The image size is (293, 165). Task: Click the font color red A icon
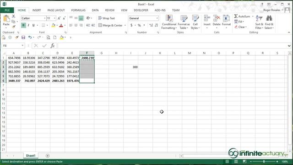(x=61, y=25)
